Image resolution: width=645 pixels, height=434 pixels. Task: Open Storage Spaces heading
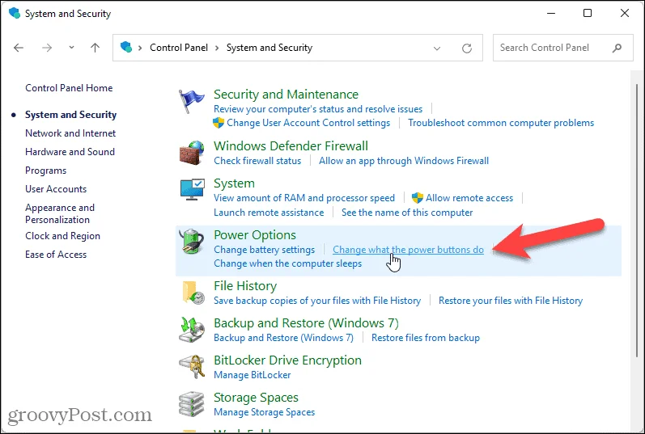click(256, 398)
